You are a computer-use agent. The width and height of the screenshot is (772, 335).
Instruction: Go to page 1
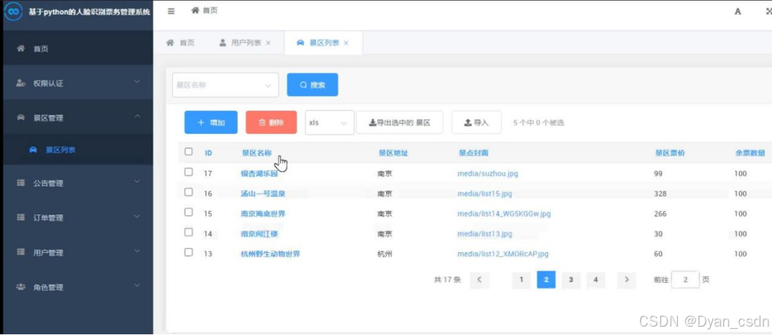[x=521, y=279]
